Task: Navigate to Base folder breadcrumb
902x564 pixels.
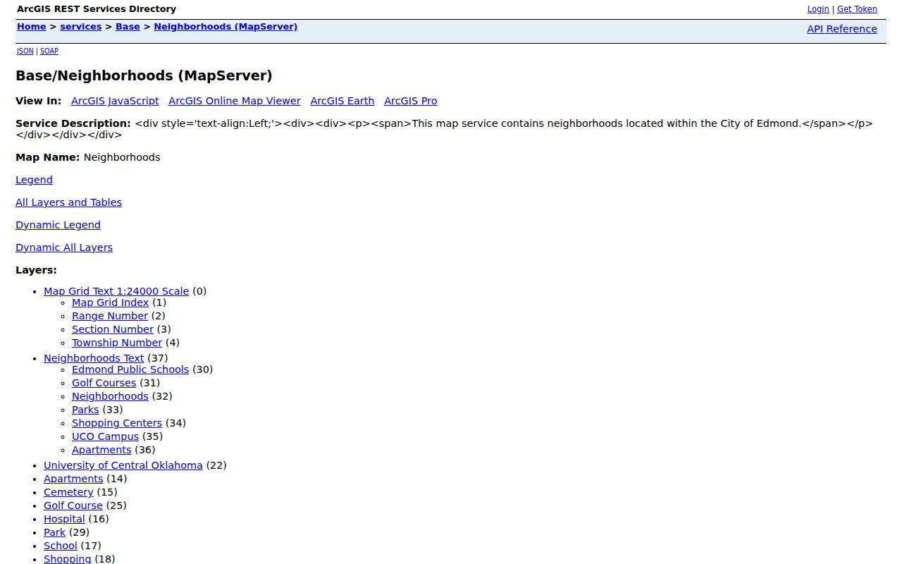Action: [128, 27]
